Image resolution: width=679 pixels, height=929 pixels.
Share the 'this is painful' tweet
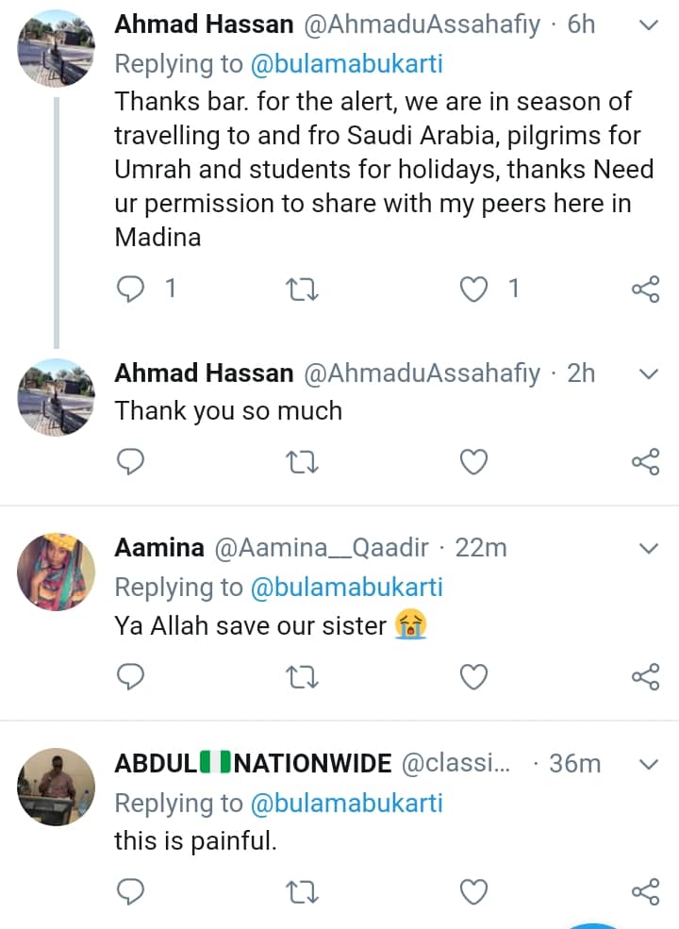pyautogui.click(x=645, y=891)
